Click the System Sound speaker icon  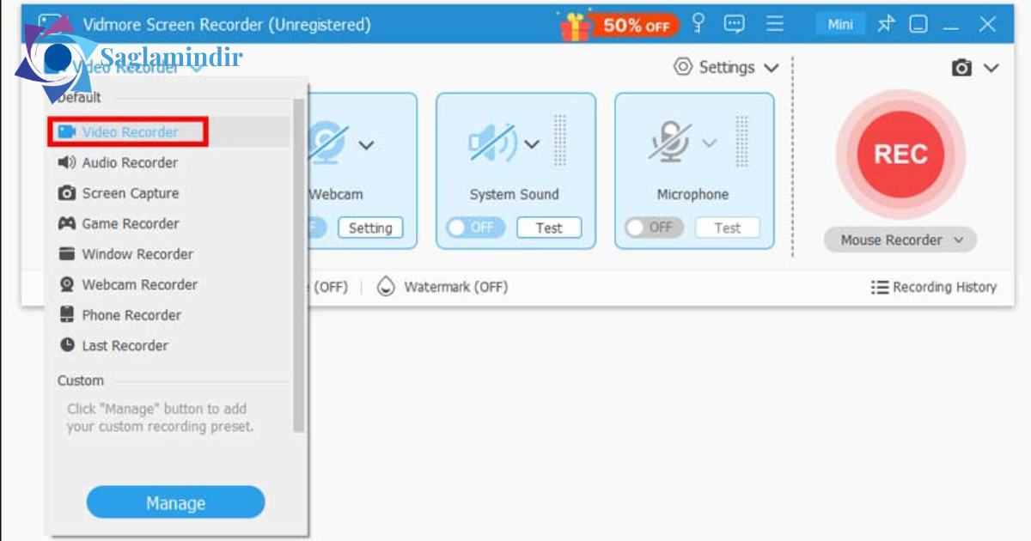click(493, 143)
